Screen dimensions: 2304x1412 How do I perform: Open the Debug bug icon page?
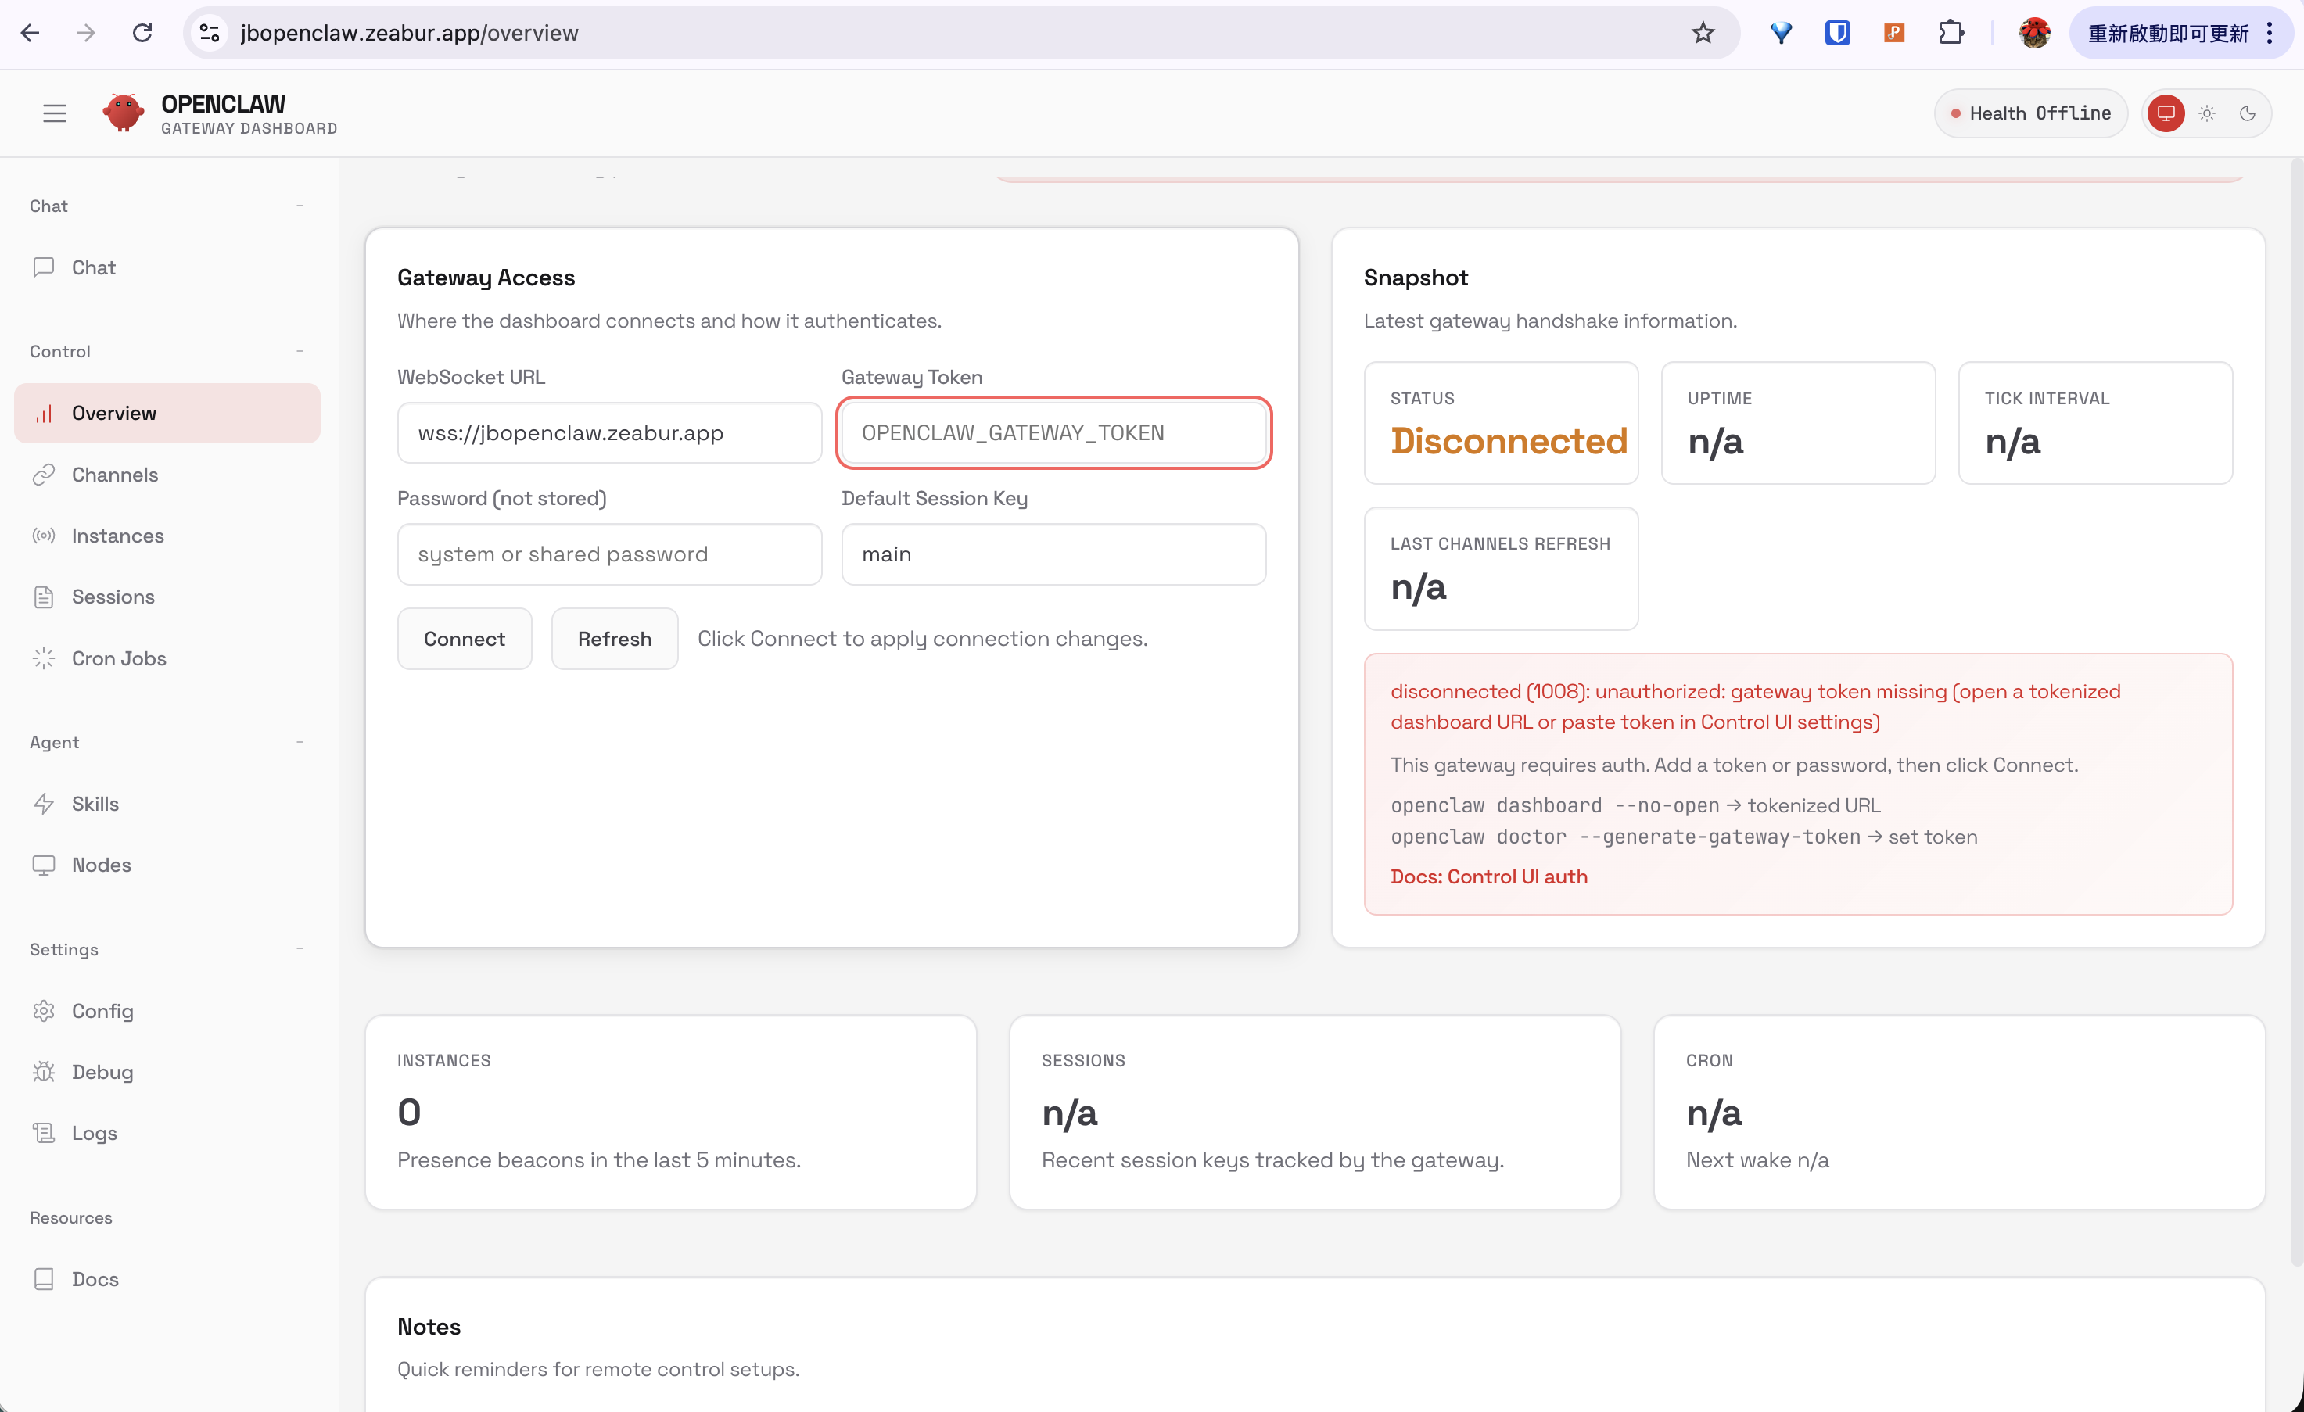click(44, 1072)
